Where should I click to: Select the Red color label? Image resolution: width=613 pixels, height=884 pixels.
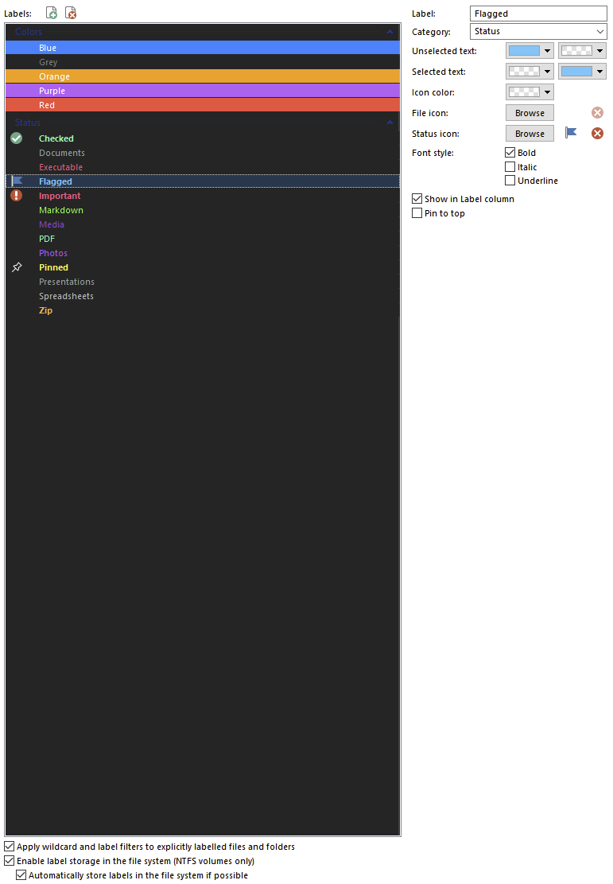pyautogui.click(x=203, y=105)
